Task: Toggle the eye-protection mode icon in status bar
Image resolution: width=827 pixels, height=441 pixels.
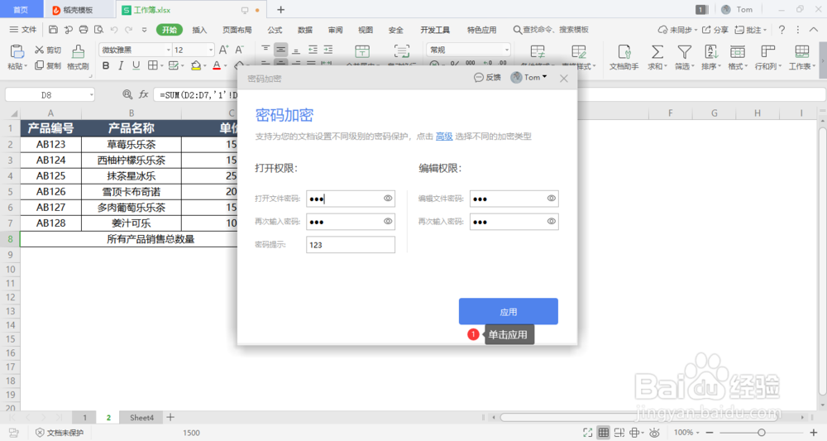Action: 654,433
